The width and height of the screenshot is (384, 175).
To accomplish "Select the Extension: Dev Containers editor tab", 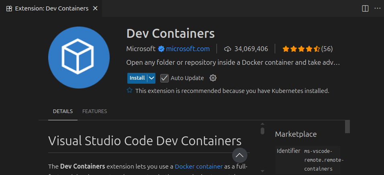I will (x=51, y=8).
